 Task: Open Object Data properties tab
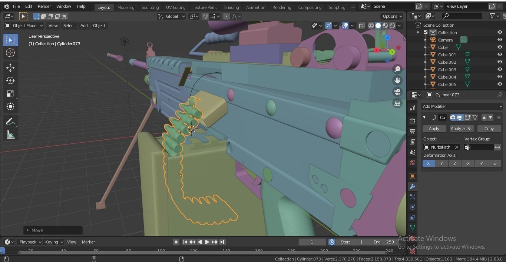click(413, 228)
